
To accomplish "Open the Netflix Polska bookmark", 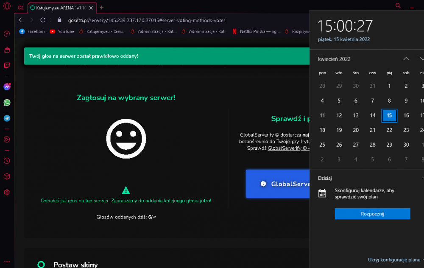I will click(x=257, y=31).
